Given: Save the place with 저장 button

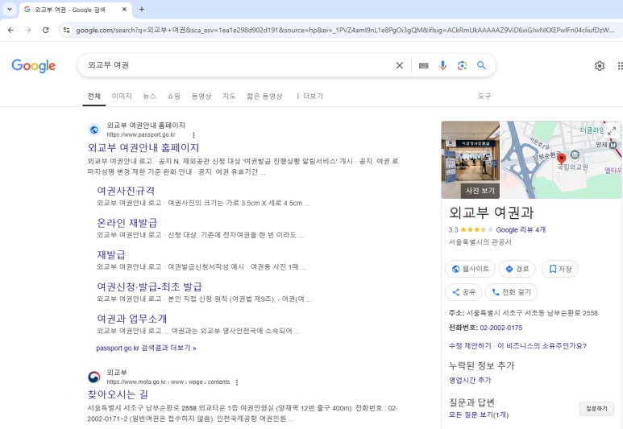Looking at the screenshot, I should 560,269.
